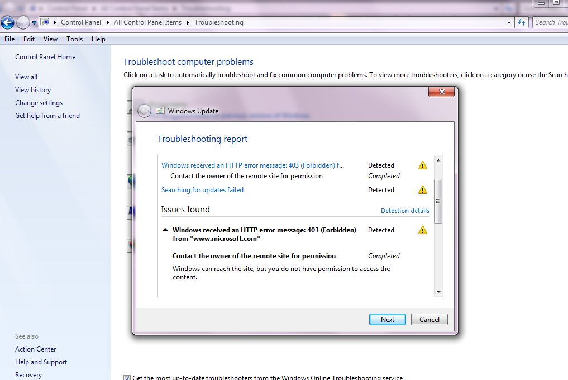
Task: Open recent pages dropdown beside Forward arrow
Action: pos(34,22)
